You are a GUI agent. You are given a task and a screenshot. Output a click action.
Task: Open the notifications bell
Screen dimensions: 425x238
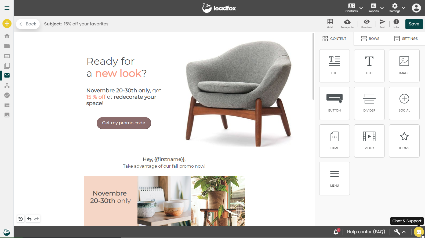coord(336,232)
